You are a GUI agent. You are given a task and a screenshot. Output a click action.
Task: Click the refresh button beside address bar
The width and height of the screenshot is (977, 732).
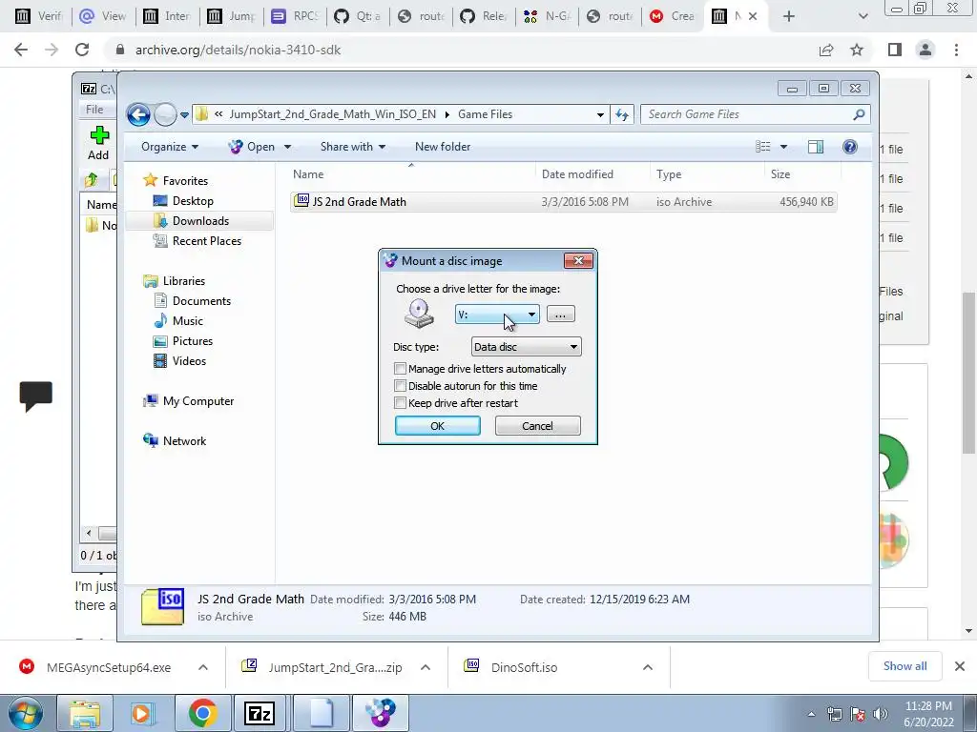(x=622, y=114)
